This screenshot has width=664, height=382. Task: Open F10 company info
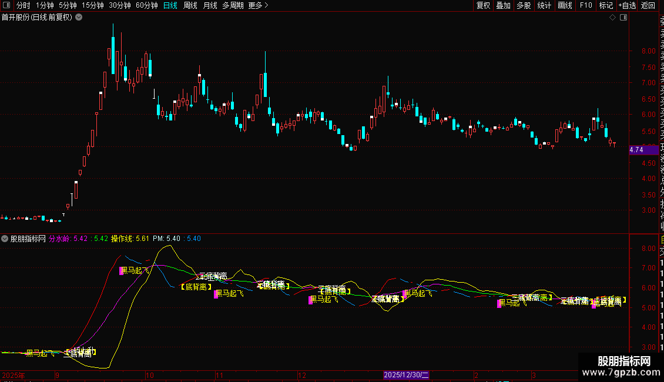(586, 5)
